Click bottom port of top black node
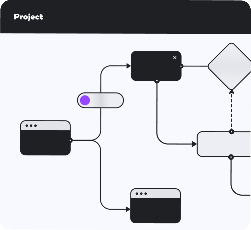The image size is (251, 230). [157, 81]
